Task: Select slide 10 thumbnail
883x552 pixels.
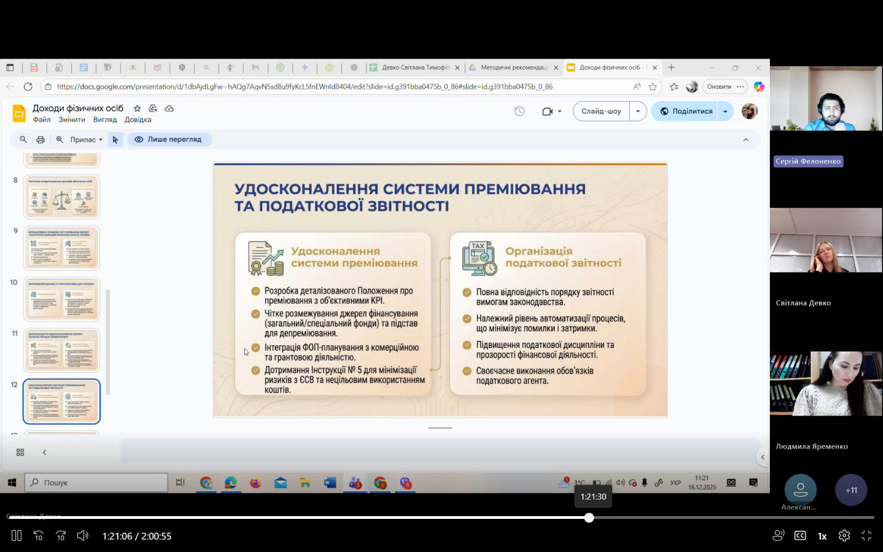Action: [61, 299]
